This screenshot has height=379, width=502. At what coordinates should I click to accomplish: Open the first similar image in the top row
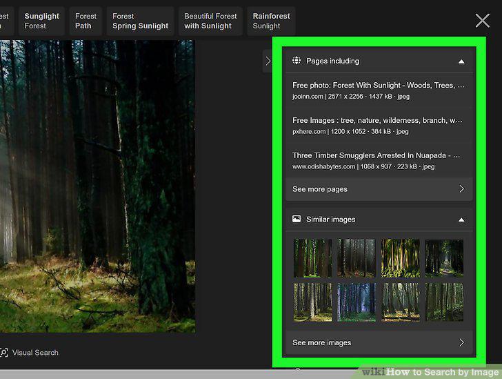312,258
